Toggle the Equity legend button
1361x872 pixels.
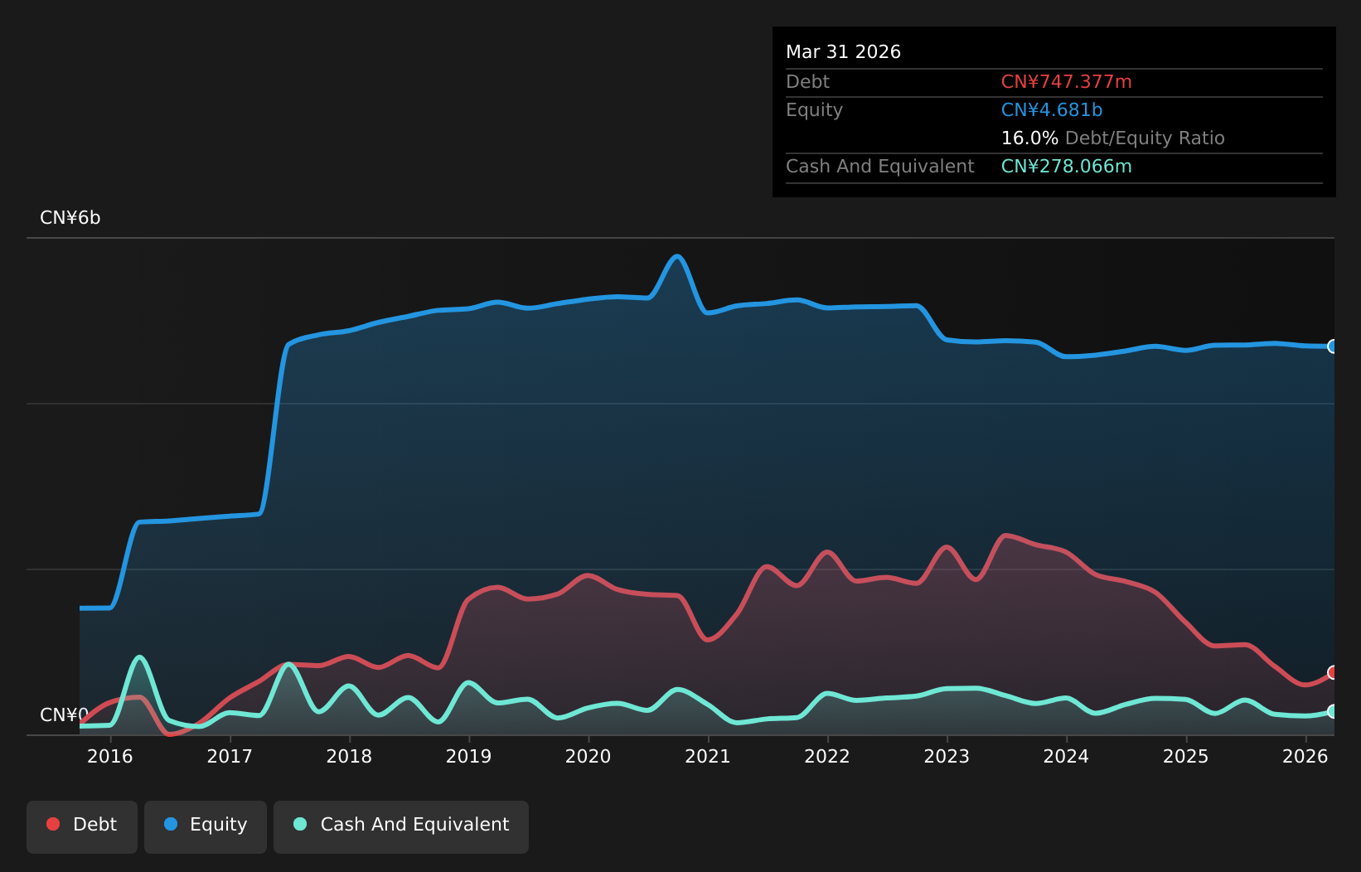click(206, 826)
